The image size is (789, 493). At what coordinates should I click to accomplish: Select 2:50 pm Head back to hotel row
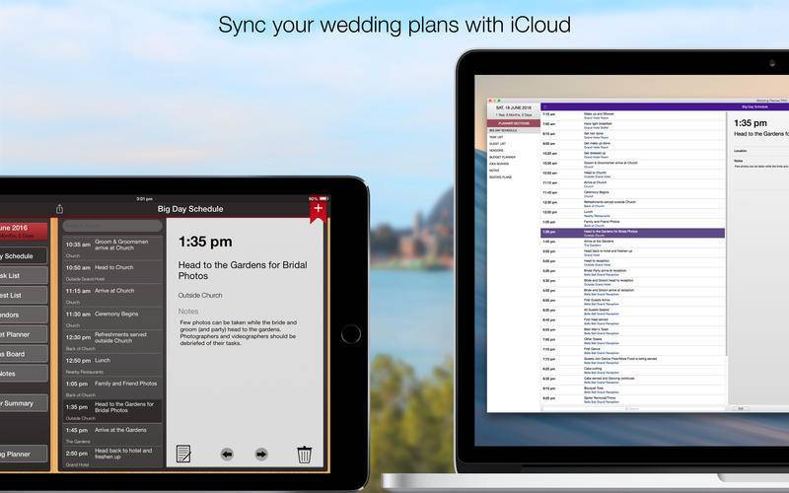(x=112, y=457)
